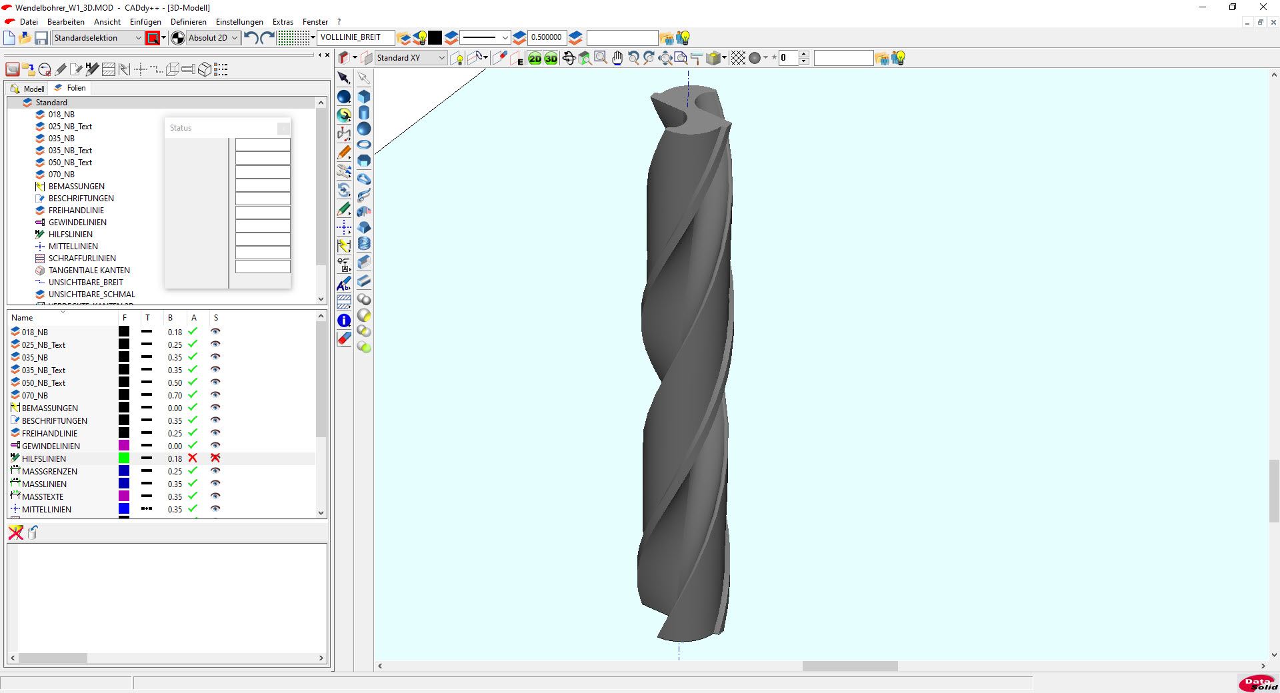Hide the GEWINDELINIEN layer via eye icon
The height and width of the screenshot is (693, 1280).
point(215,446)
